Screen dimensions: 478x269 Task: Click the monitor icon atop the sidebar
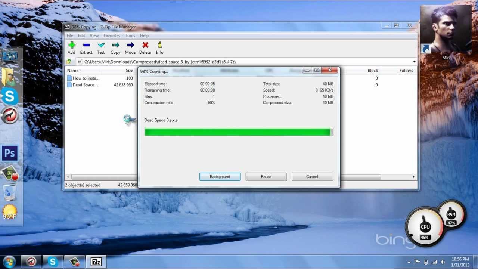[9, 56]
